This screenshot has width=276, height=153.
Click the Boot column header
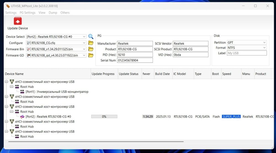216,74
